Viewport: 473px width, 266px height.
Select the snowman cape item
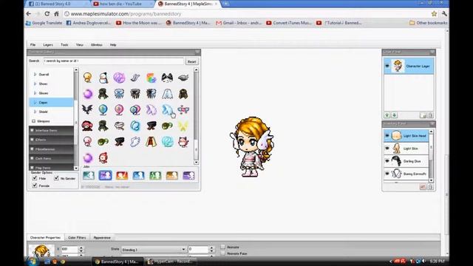pos(103,78)
